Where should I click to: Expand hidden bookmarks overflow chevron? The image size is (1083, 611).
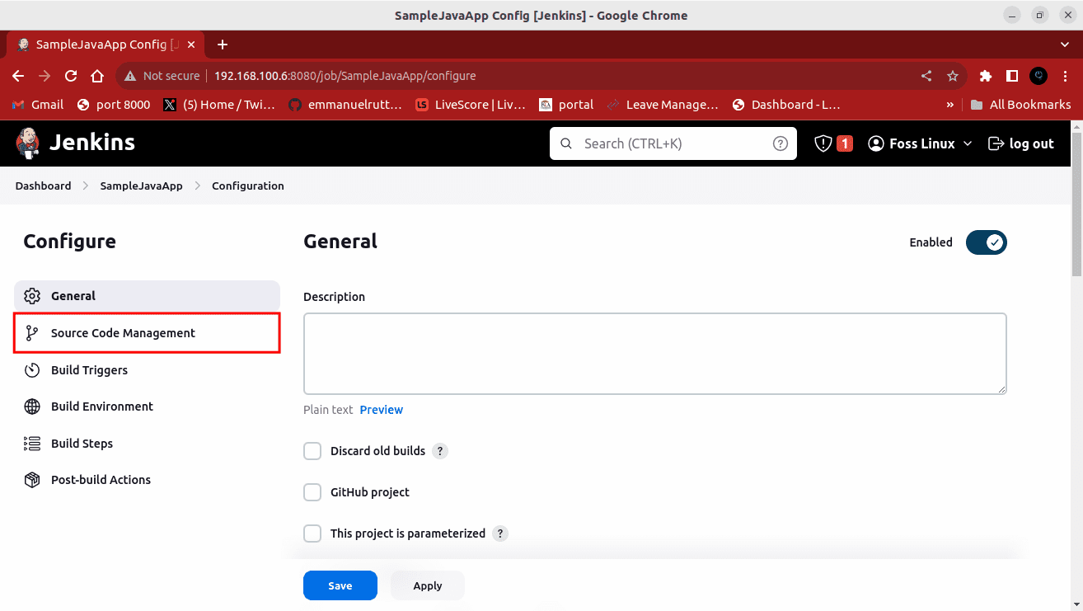click(x=950, y=105)
